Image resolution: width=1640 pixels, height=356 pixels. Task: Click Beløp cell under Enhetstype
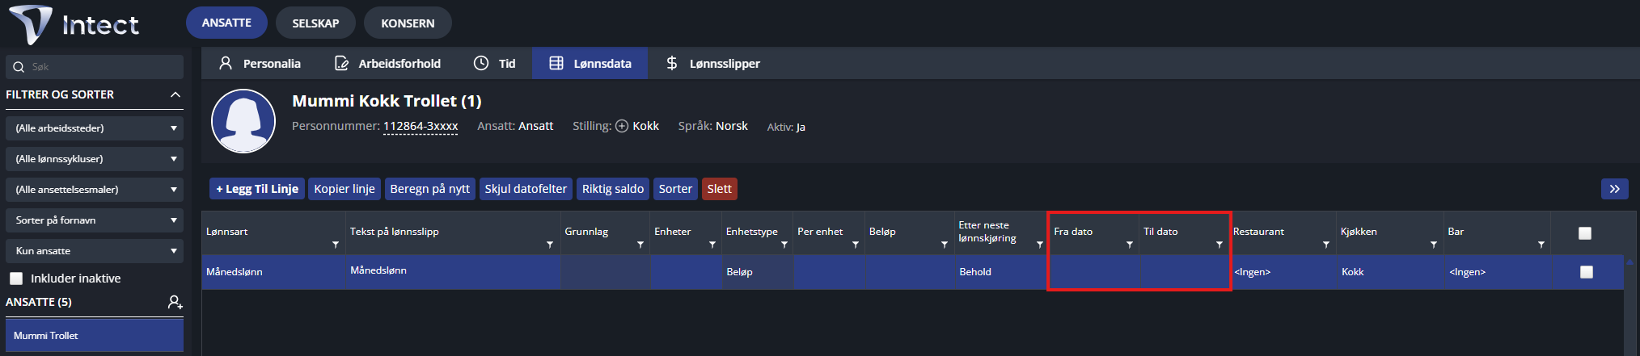757,272
